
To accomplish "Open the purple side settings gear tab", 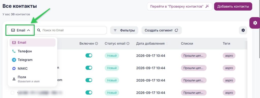I will pos(255,23).
